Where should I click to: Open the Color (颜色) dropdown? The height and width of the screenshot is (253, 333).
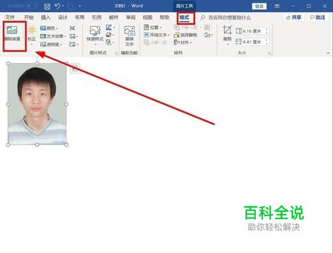point(49,28)
